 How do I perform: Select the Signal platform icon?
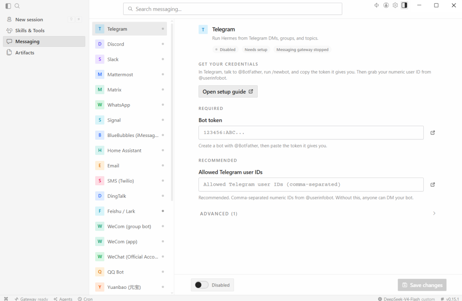[100, 120]
